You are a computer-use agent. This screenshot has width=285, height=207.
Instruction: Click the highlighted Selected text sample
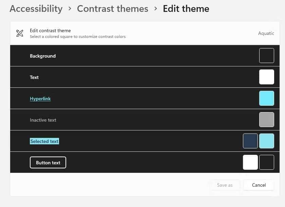point(44,141)
